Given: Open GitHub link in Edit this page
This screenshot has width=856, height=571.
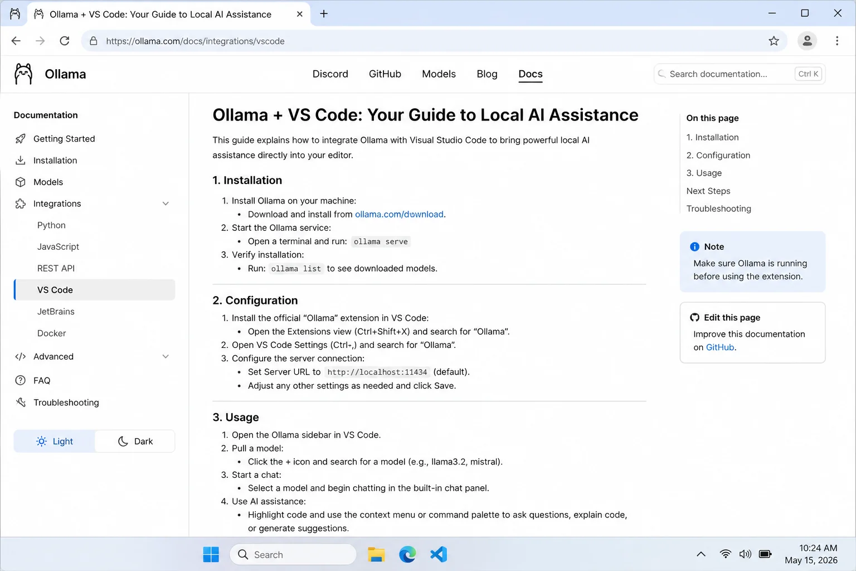Looking at the screenshot, I should coord(720,347).
